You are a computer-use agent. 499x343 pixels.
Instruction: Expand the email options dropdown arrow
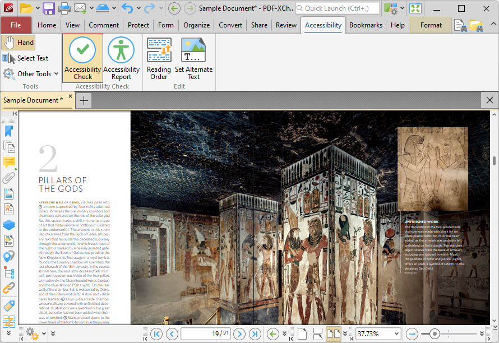point(91,8)
